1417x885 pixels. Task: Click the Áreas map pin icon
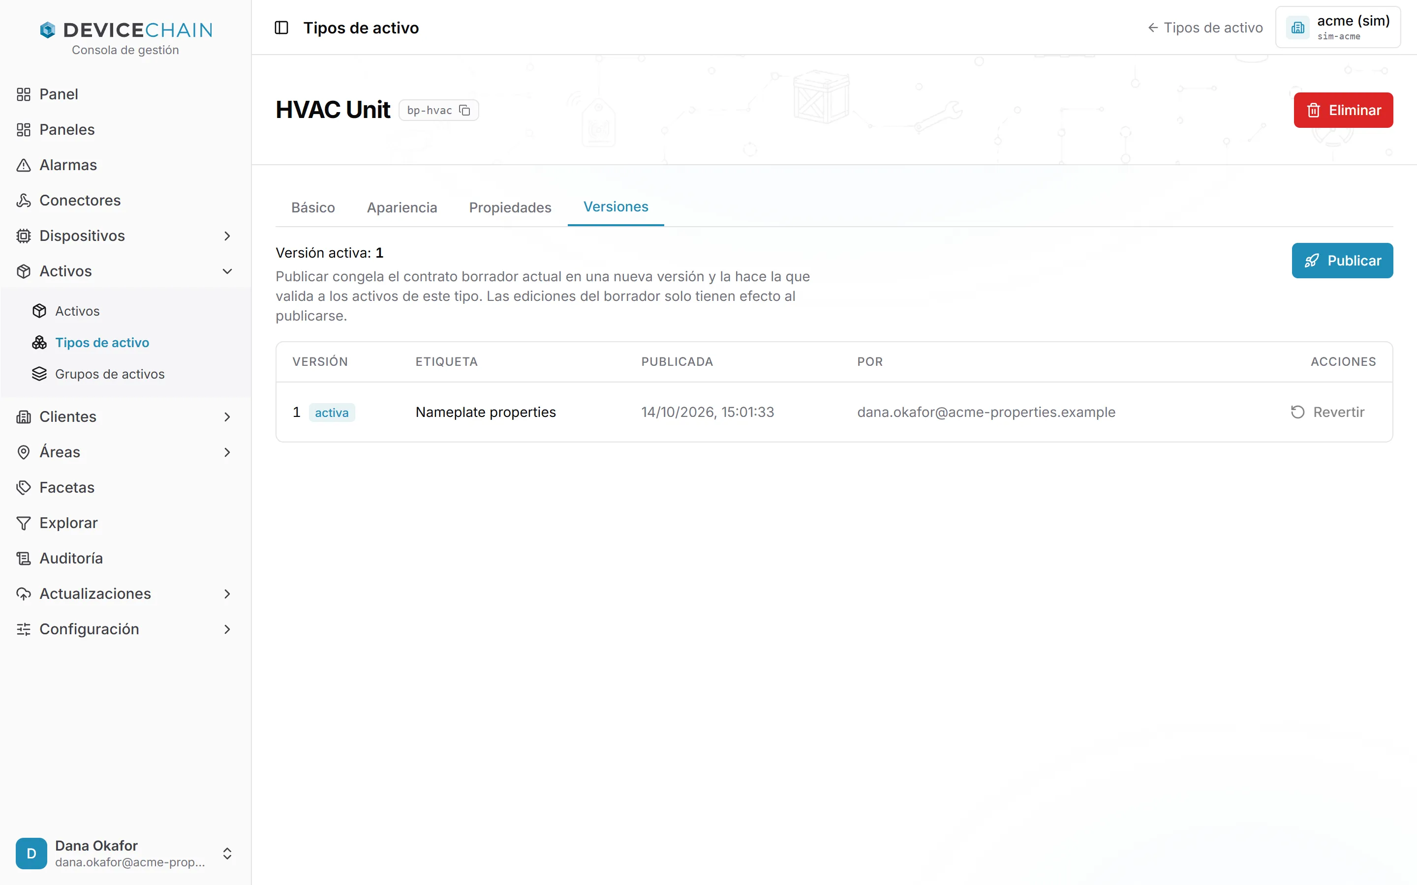click(24, 452)
